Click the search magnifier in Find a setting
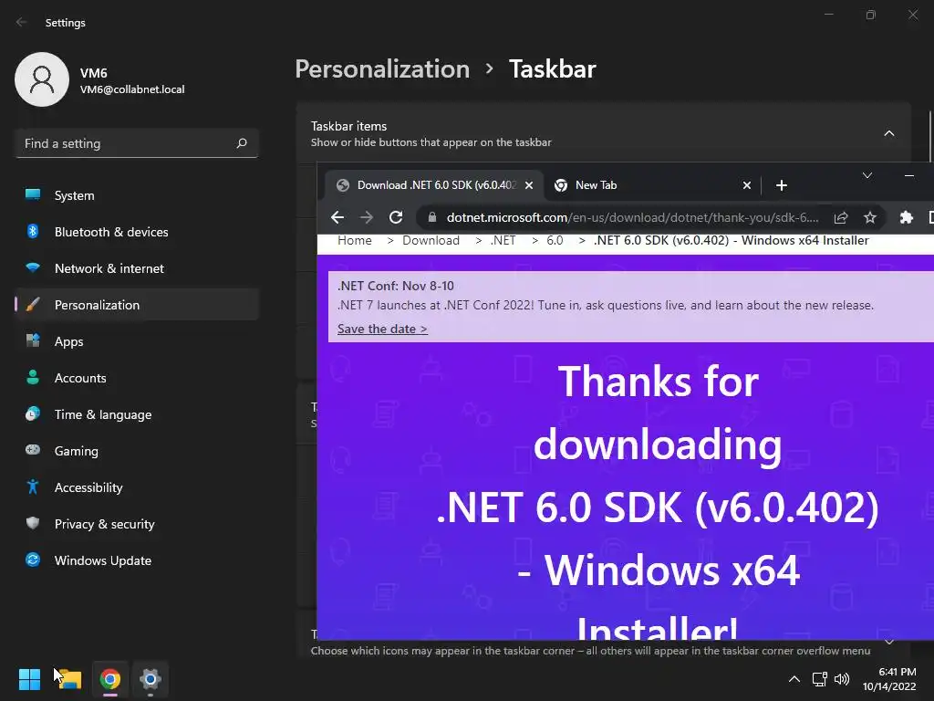Viewport: 934px width, 701px height. coord(241,143)
